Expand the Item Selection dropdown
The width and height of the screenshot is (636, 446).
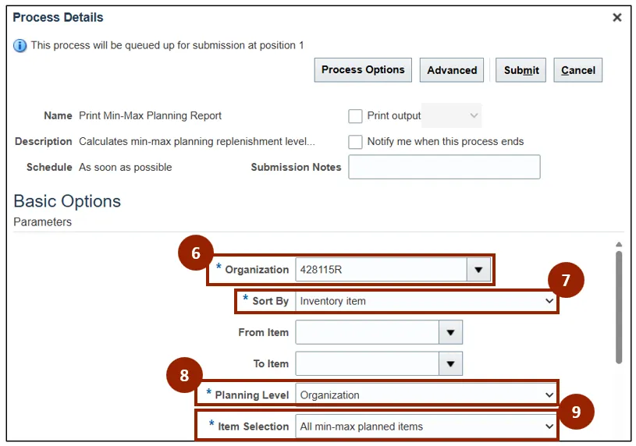(x=549, y=427)
